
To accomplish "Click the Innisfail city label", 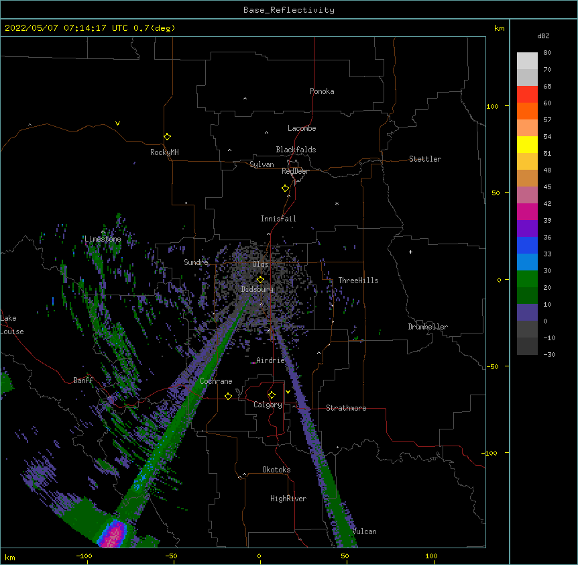I will point(278,219).
